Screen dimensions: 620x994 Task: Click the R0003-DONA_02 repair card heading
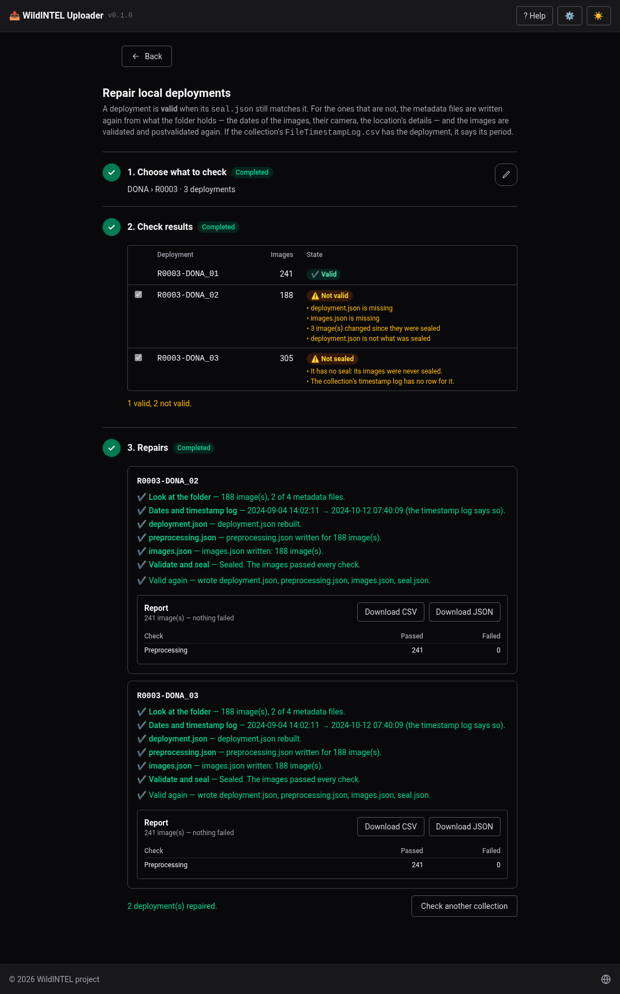point(167,481)
